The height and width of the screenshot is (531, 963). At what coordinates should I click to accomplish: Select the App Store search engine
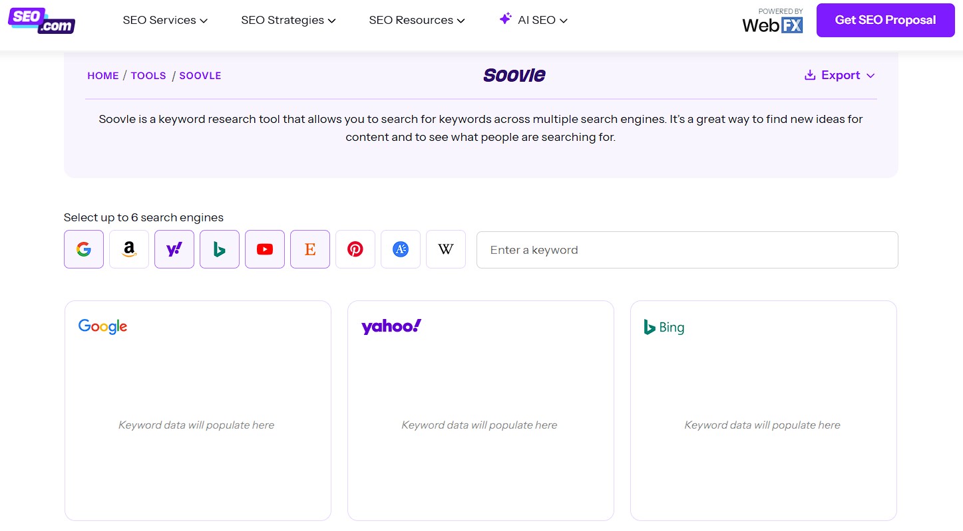(401, 249)
